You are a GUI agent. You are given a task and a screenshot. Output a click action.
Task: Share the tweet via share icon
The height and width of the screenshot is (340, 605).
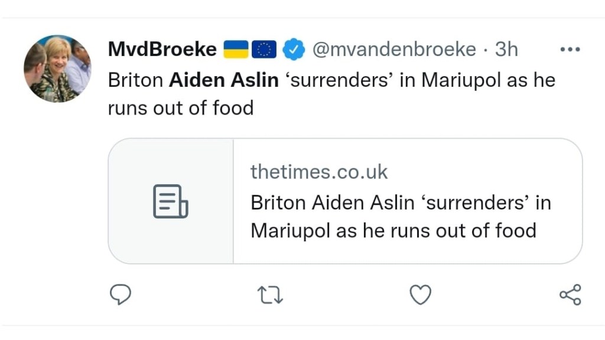[x=570, y=295]
